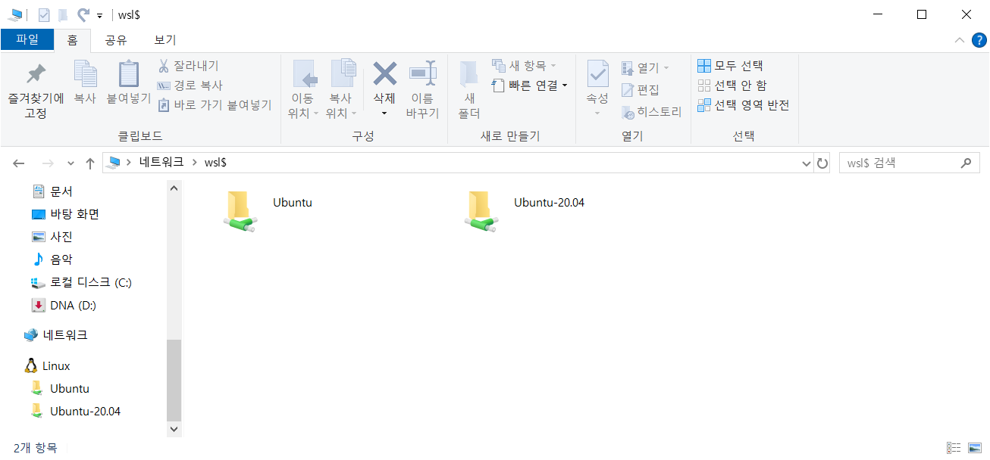Open the 빠른 연결 dropdown
This screenshot has height=460, width=990.
click(x=529, y=85)
